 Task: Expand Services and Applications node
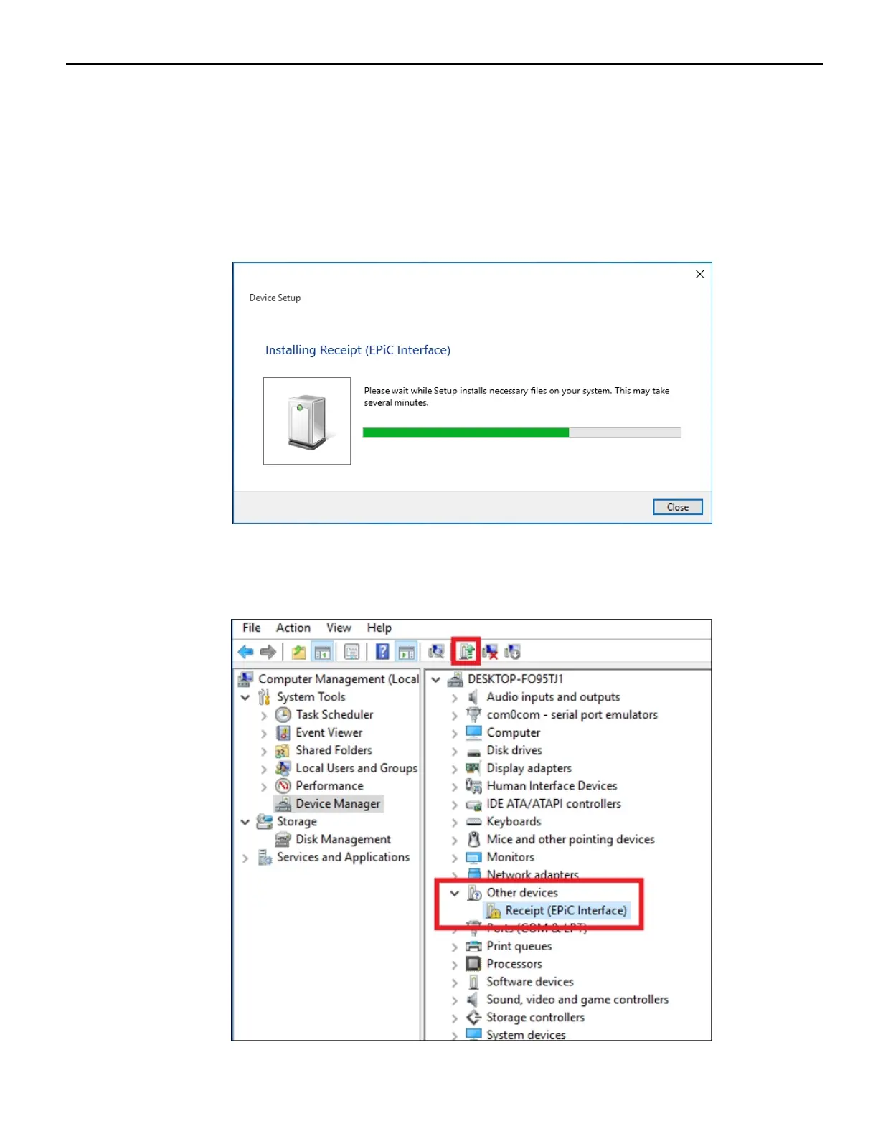245,858
